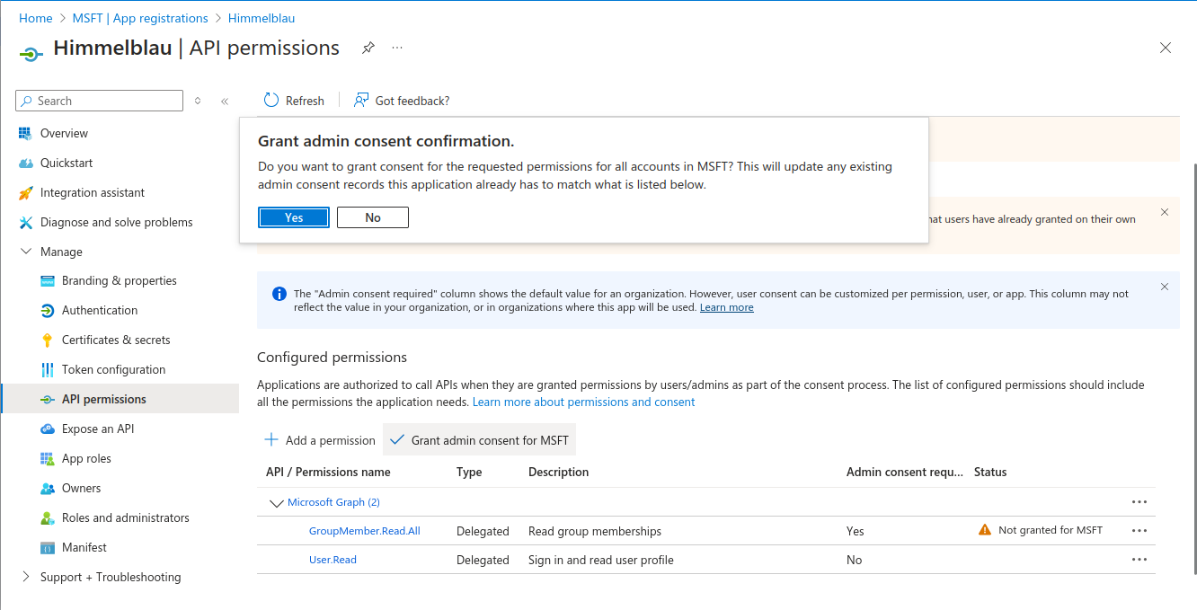Click the info icon in blue banner
The image size is (1197, 610).
pyautogui.click(x=279, y=294)
